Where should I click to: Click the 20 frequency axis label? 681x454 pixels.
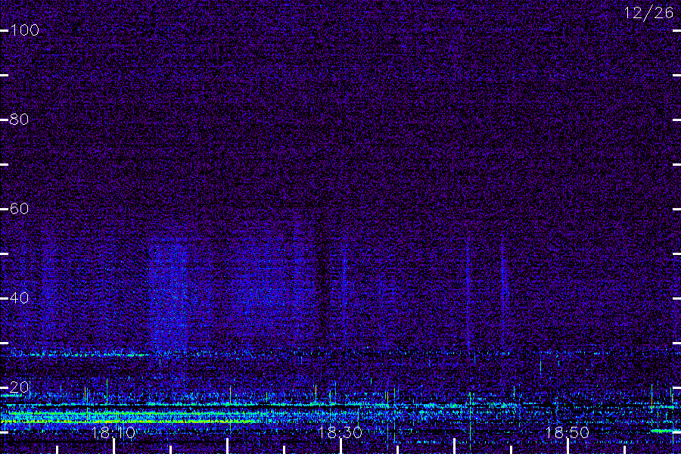20,387
